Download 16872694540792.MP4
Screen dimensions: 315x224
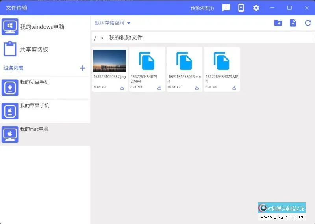(159, 88)
